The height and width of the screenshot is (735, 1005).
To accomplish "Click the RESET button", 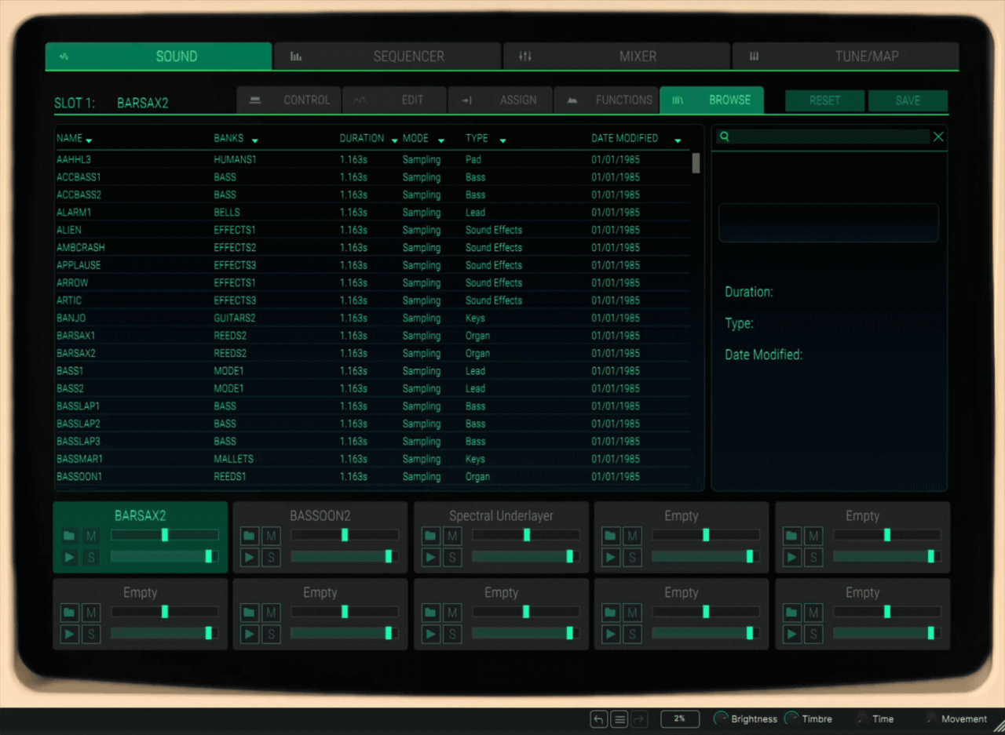I will tap(825, 100).
